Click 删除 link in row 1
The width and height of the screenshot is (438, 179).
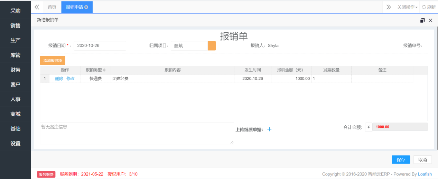point(59,78)
